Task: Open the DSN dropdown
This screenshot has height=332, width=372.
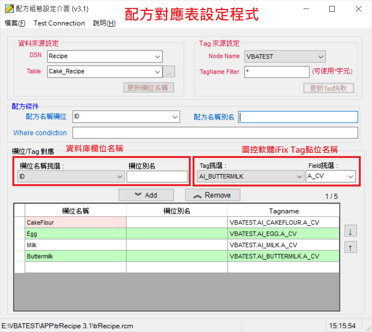Action: point(157,57)
